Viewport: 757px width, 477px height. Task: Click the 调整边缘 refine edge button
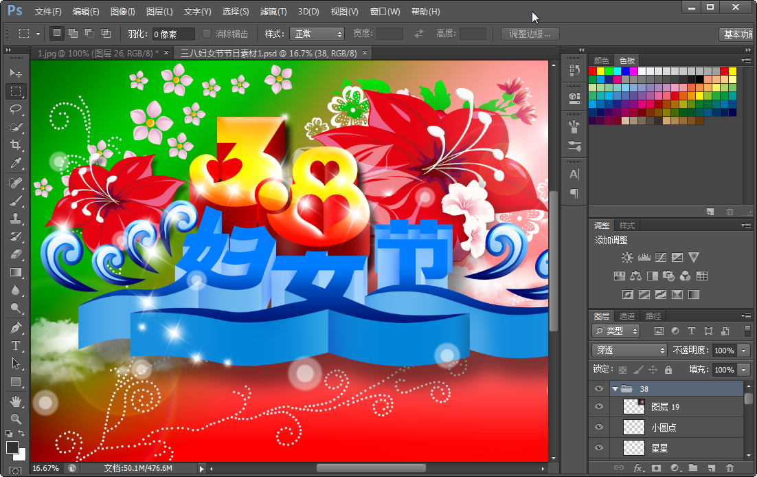(530, 34)
